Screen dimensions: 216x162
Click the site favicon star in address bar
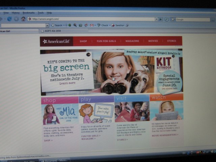pyautogui.click(x=30, y=19)
